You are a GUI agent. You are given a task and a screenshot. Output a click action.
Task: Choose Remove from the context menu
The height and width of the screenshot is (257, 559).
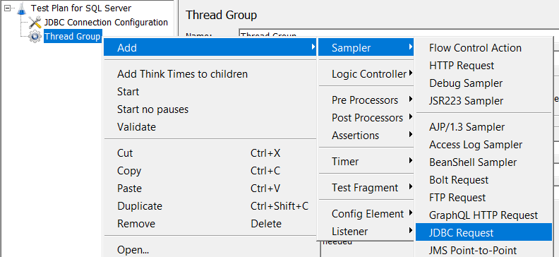coord(210,224)
